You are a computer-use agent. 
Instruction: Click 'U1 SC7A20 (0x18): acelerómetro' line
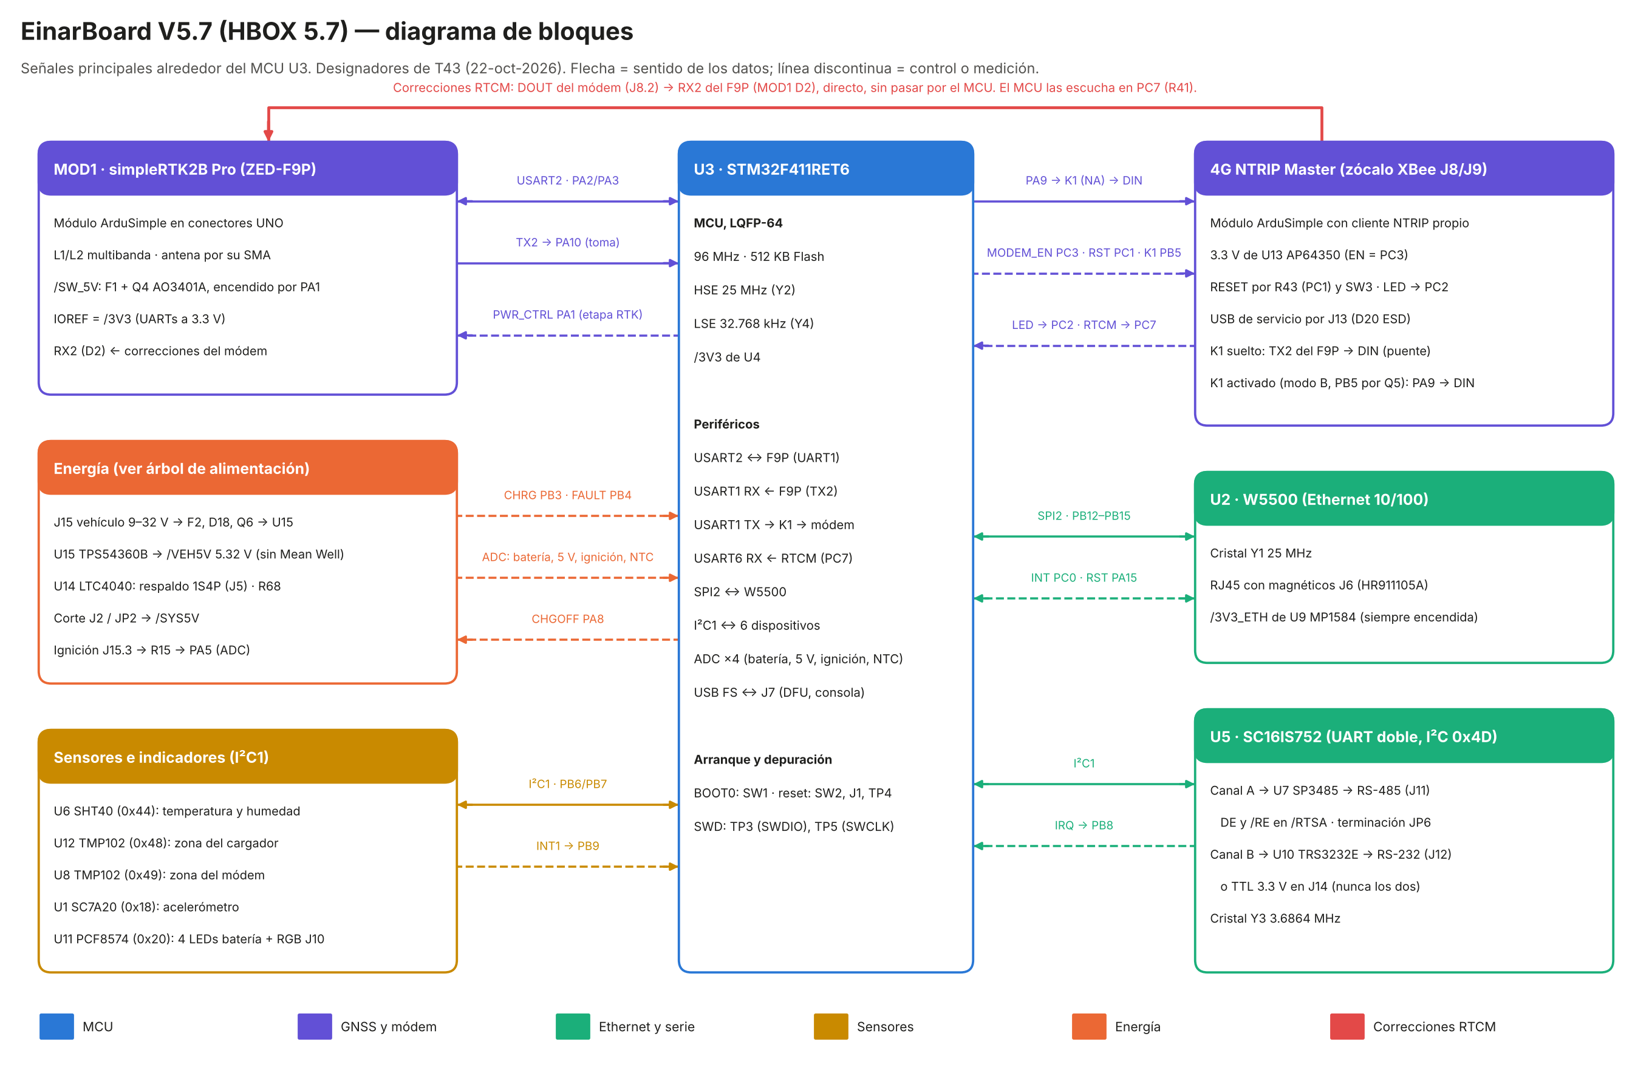pos(146,907)
